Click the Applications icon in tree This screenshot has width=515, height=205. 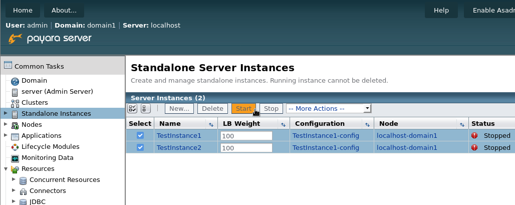tap(15, 136)
